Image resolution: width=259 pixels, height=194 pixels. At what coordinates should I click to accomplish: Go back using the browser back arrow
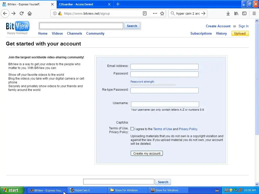tap(5, 13)
